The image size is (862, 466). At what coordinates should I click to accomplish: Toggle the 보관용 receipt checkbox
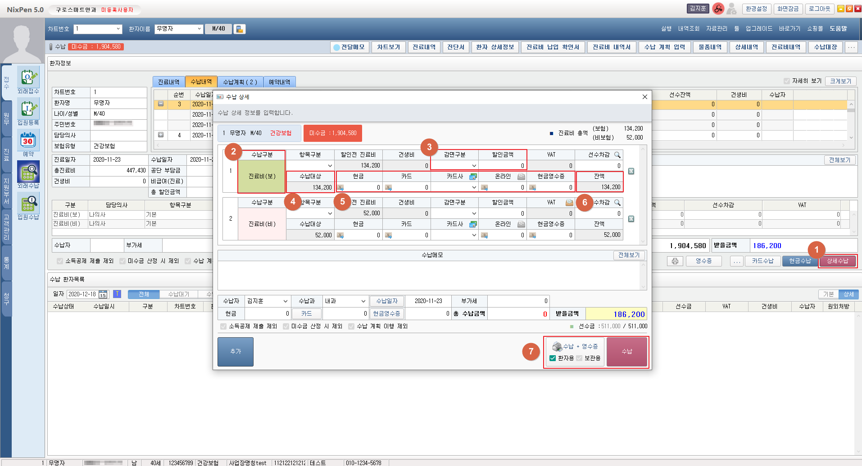coord(579,358)
